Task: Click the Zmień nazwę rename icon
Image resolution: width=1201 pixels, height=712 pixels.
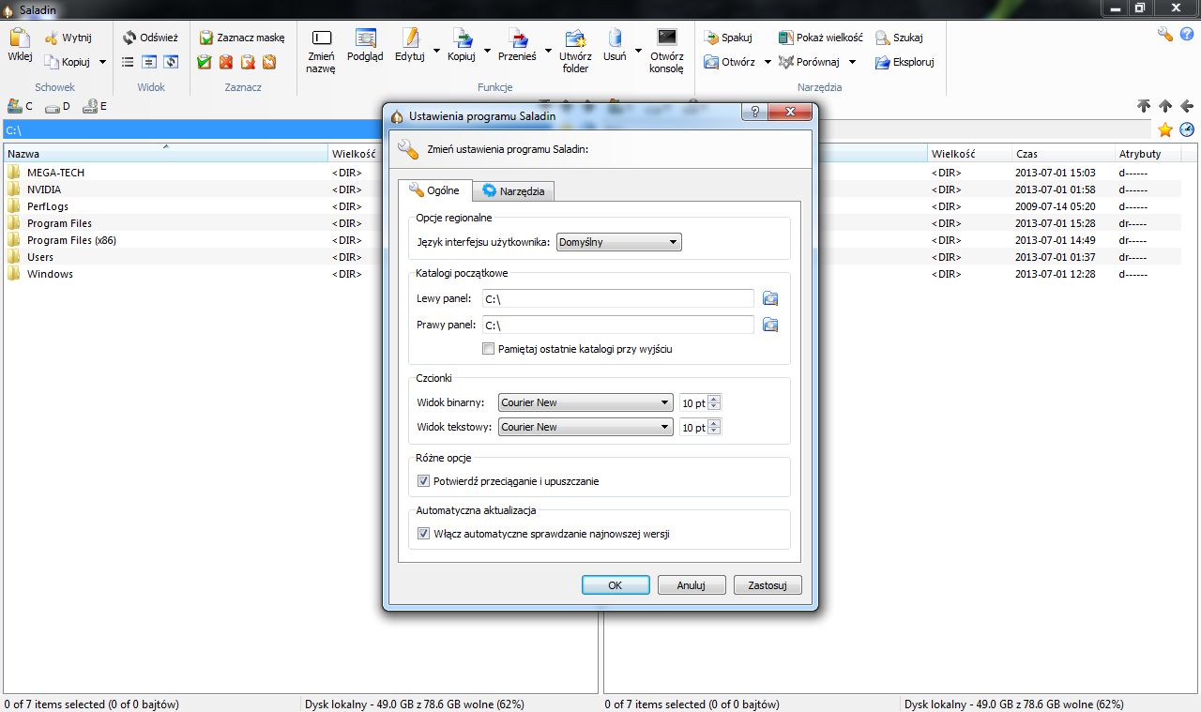Action: [x=321, y=38]
